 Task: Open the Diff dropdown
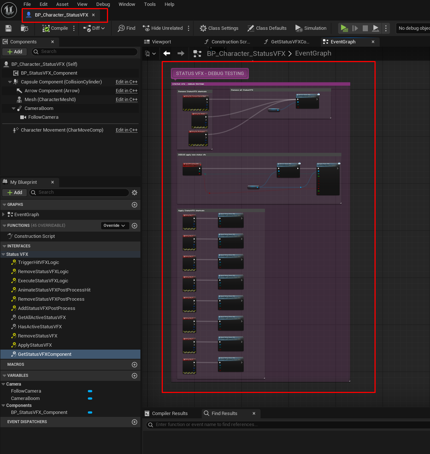click(94, 28)
